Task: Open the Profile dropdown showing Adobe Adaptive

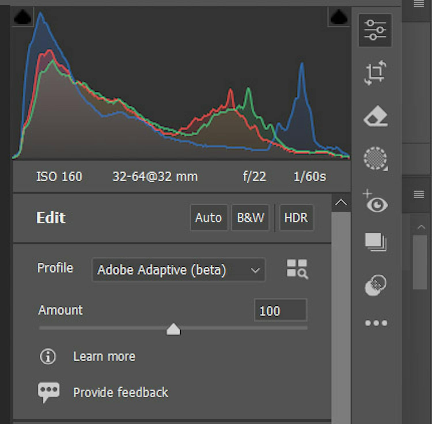Action: 179,270
